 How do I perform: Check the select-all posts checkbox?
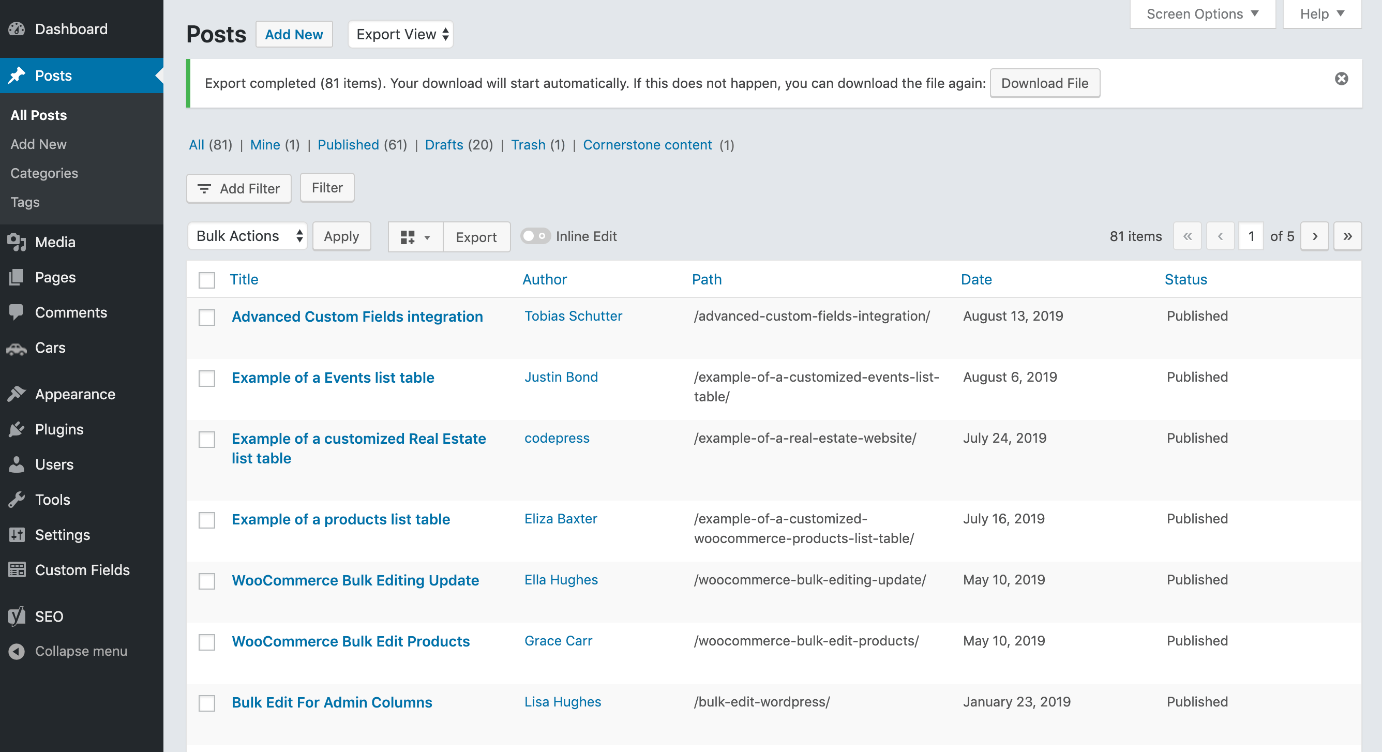click(x=206, y=280)
